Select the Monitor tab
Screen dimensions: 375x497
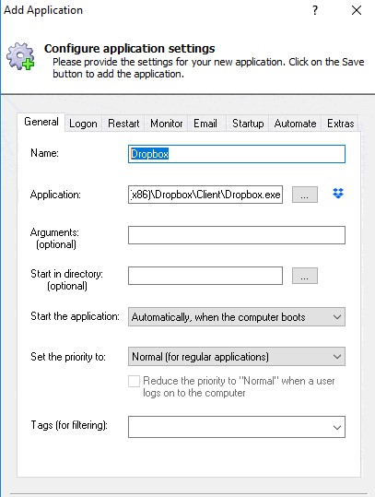[166, 124]
